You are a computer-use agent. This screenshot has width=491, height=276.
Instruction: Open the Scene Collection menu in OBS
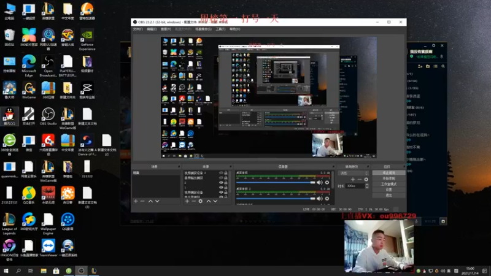coord(203,29)
